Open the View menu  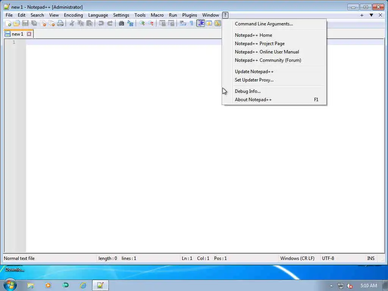click(x=54, y=15)
